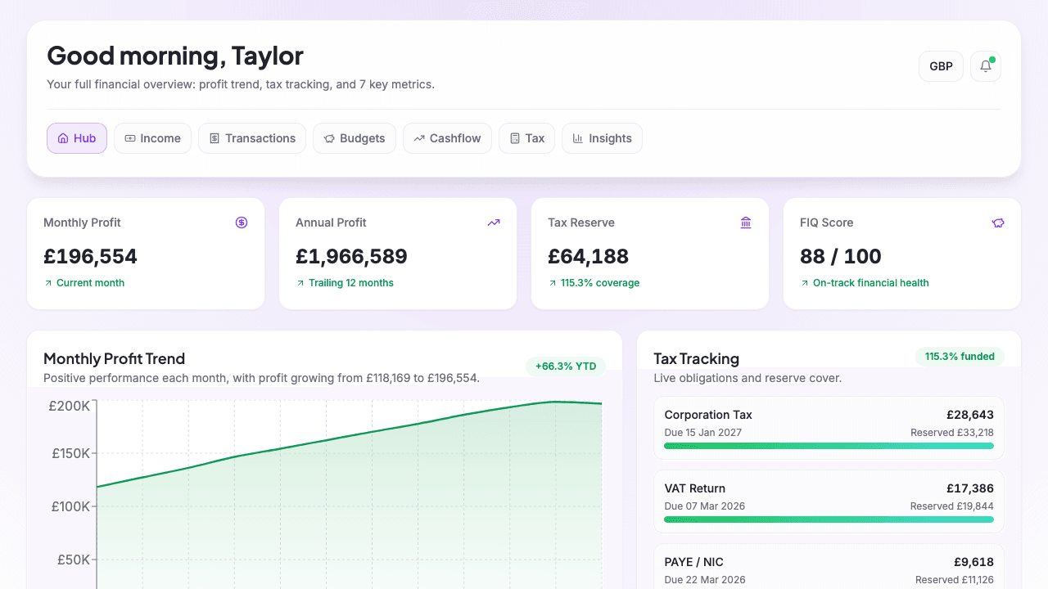The width and height of the screenshot is (1048, 589).
Task: Switch to the Hub tab
Action: (x=77, y=138)
